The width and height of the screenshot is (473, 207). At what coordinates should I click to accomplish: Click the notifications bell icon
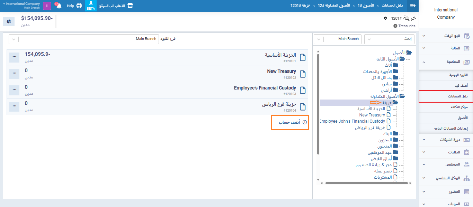[x=59, y=6]
